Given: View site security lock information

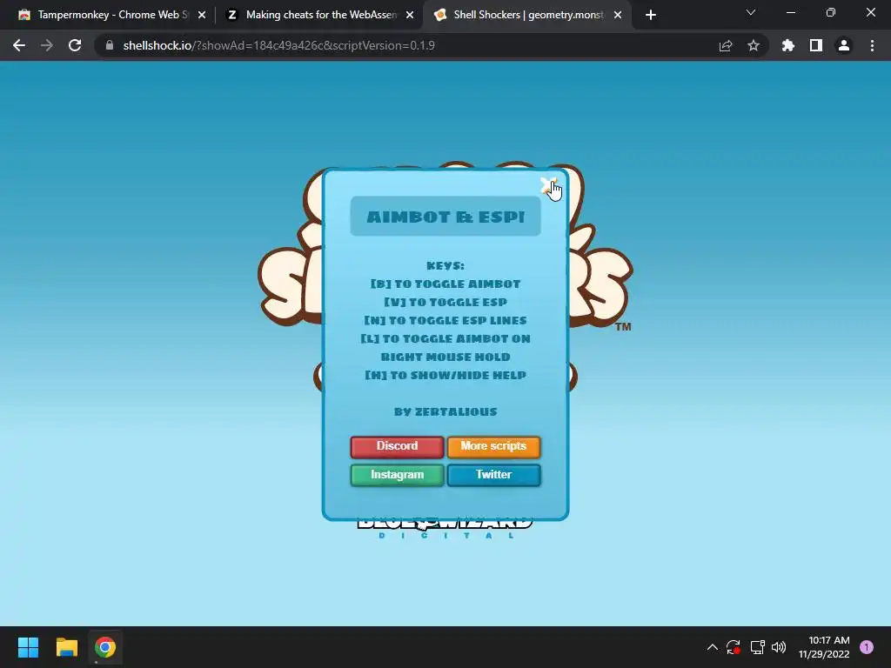Looking at the screenshot, I should click(x=110, y=45).
